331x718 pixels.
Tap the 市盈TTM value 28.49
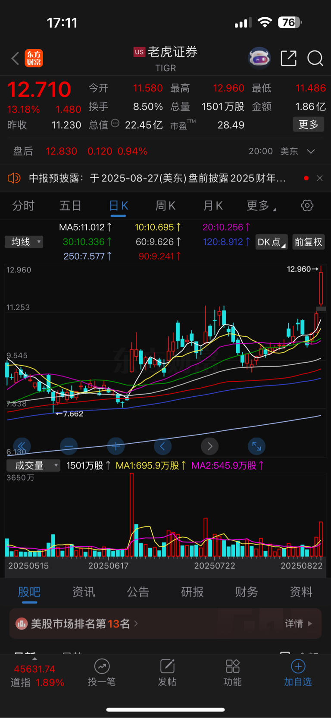pos(231,125)
